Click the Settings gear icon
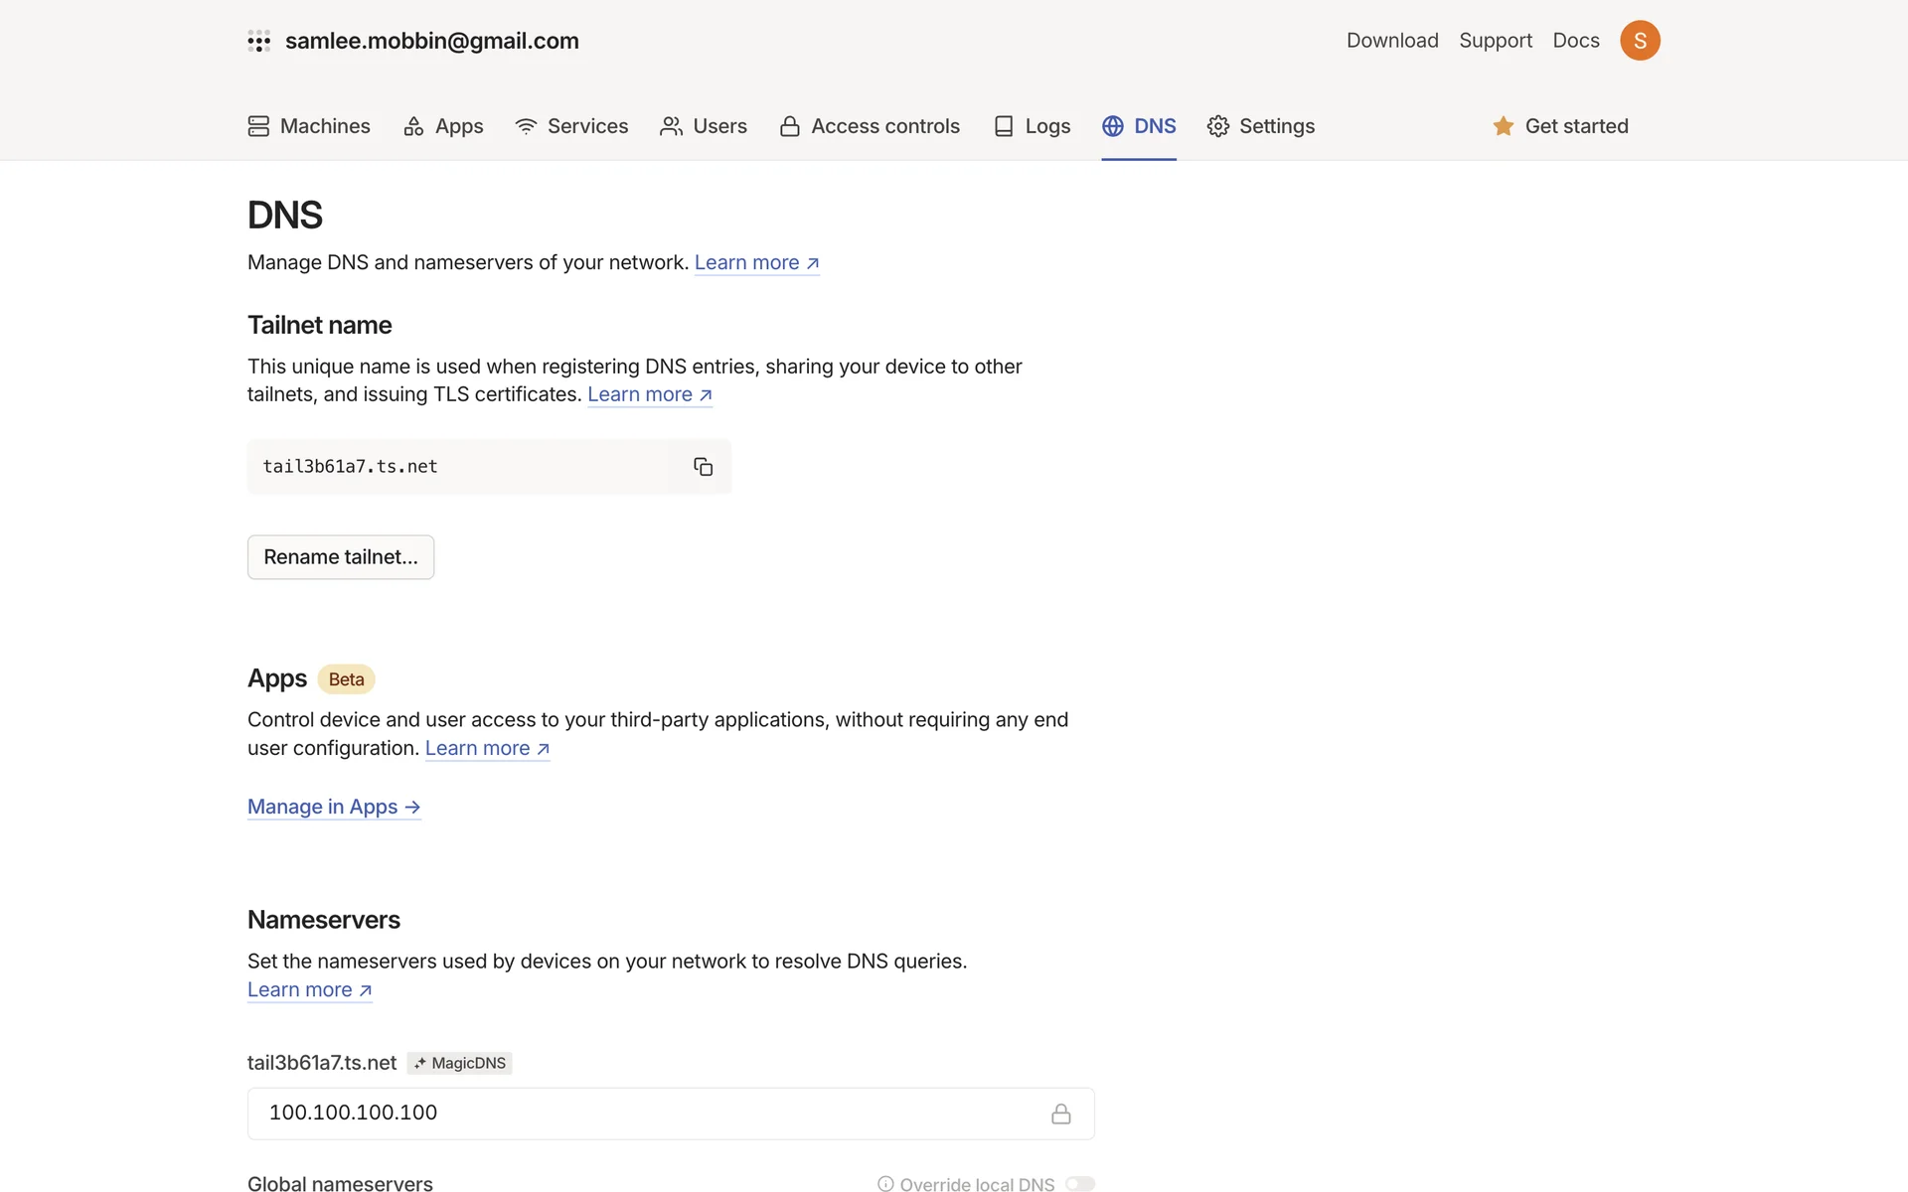 point(1217,126)
